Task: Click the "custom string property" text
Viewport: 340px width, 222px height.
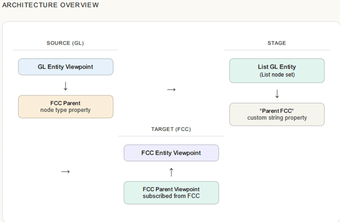Action: 277,118
